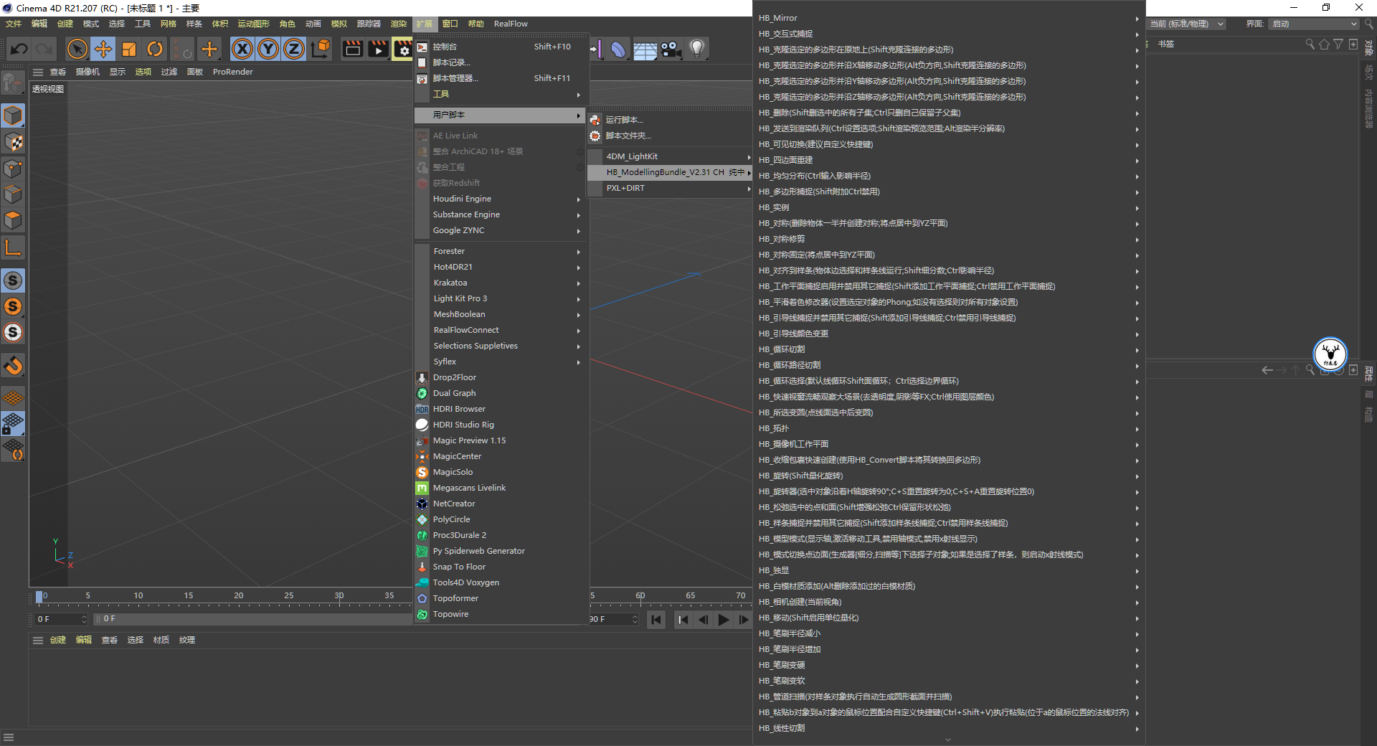The image size is (1377, 746).
Task: Expand Forester submenu
Action: 501,251
